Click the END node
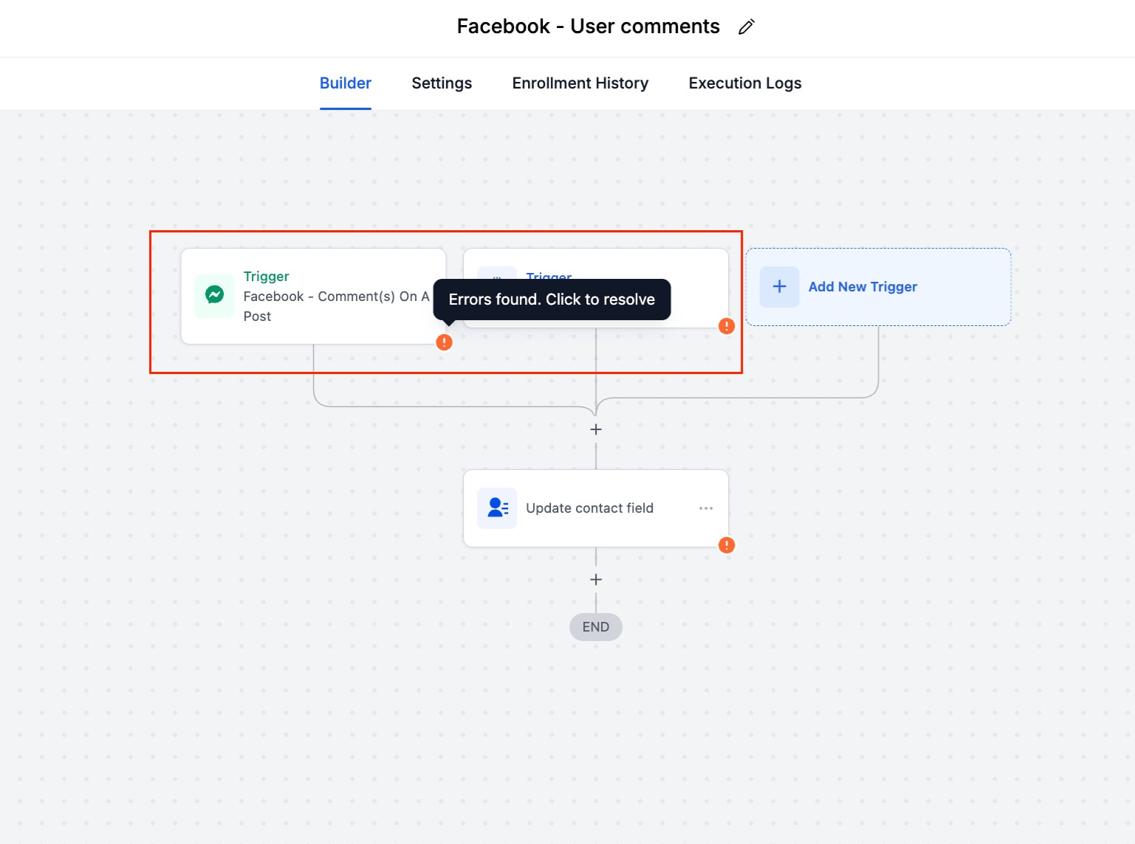The height and width of the screenshot is (844, 1135). tap(596, 627)
